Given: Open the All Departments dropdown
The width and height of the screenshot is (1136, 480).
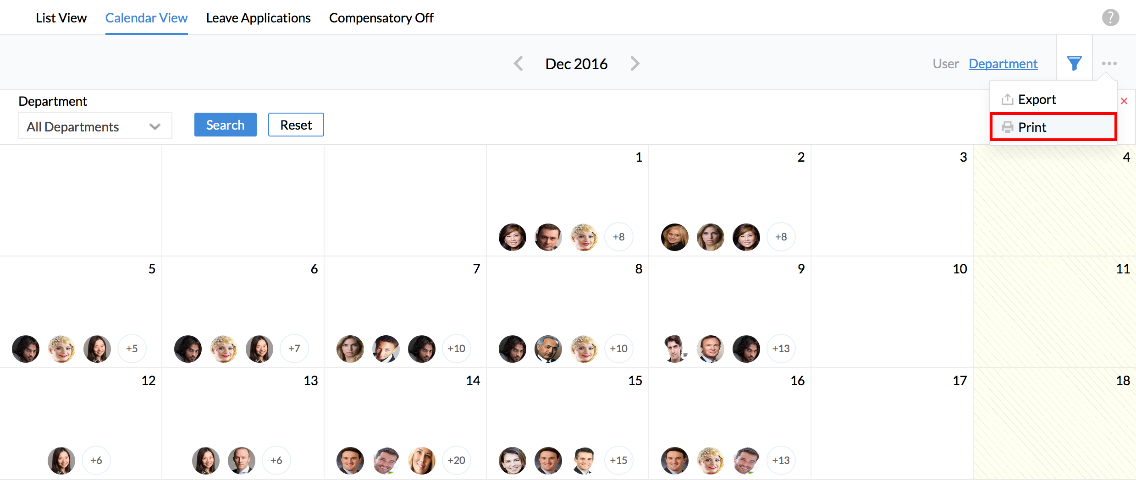Looking at the screenshot, I should click(x=95, y=126).
